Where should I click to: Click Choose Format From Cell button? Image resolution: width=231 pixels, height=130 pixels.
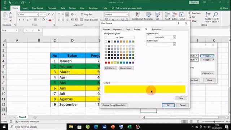(x=114, y=105)
